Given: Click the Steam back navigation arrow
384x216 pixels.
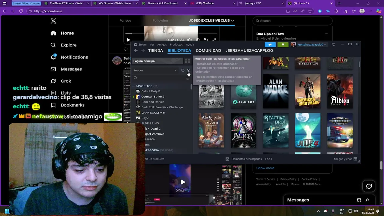Looking at the screenshot, I should click(136, 50).
